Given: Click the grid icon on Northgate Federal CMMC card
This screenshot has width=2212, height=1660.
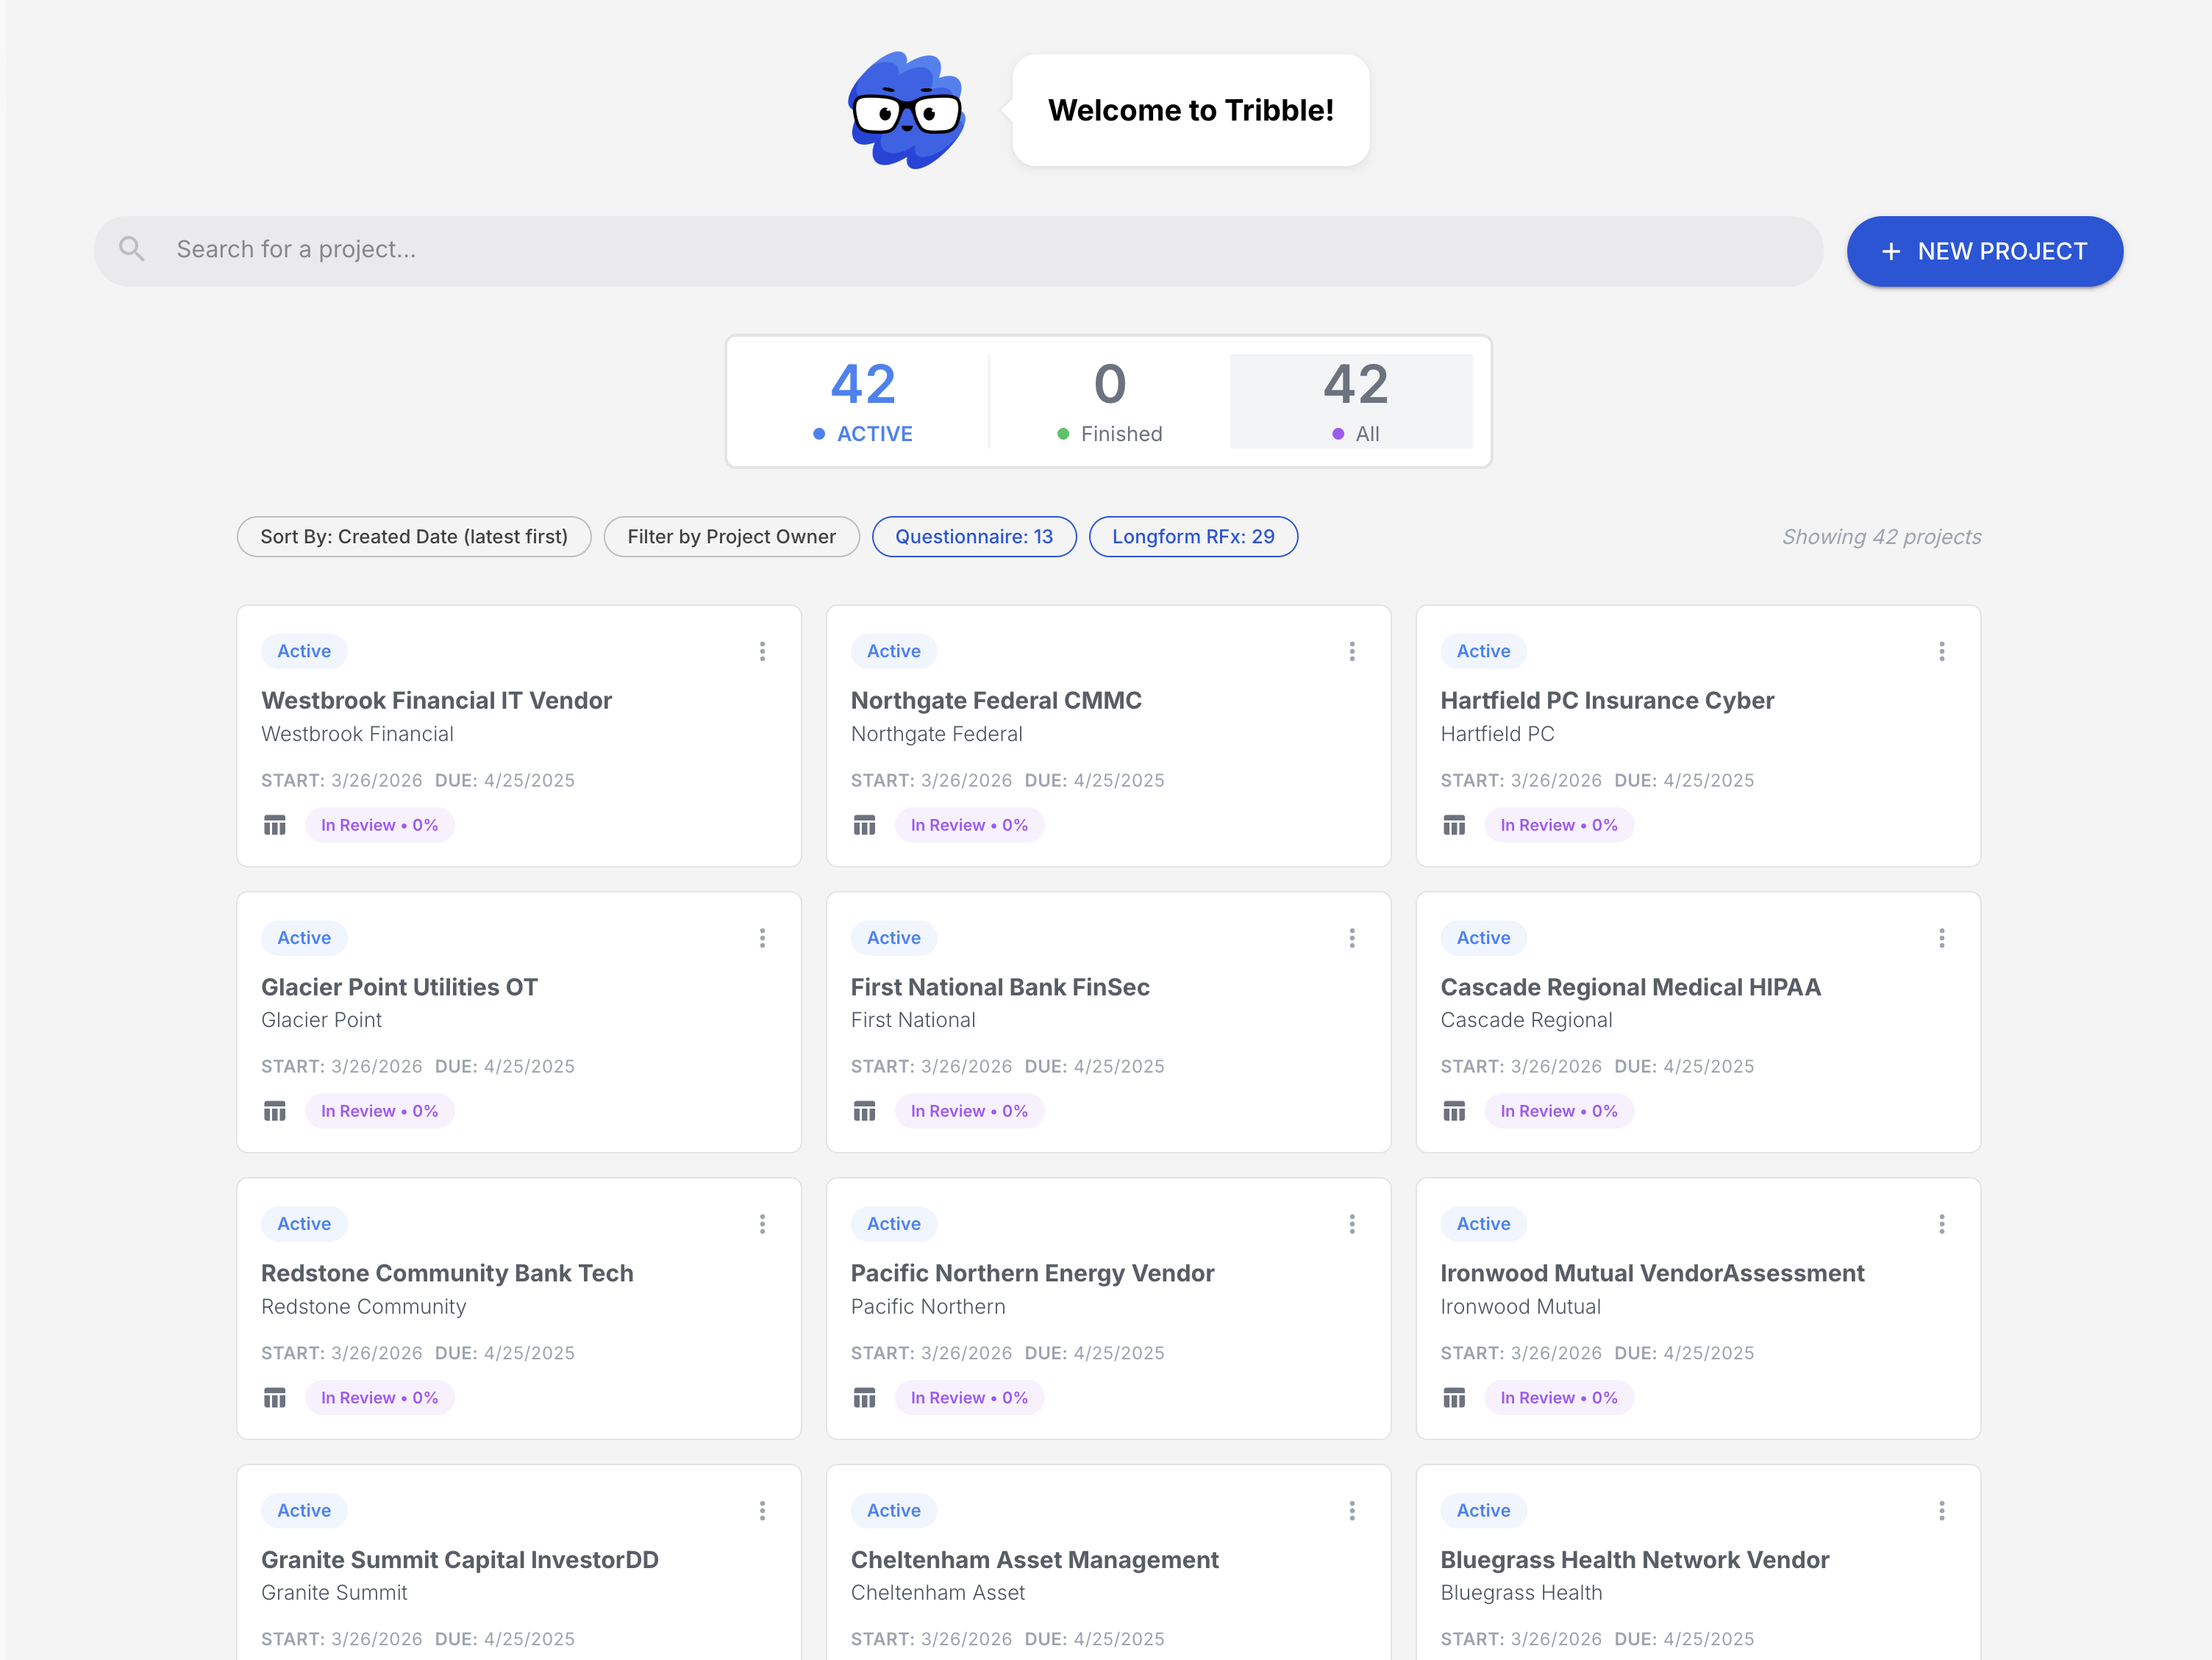Looking at the screenshot, I should (x=865, y=824).
